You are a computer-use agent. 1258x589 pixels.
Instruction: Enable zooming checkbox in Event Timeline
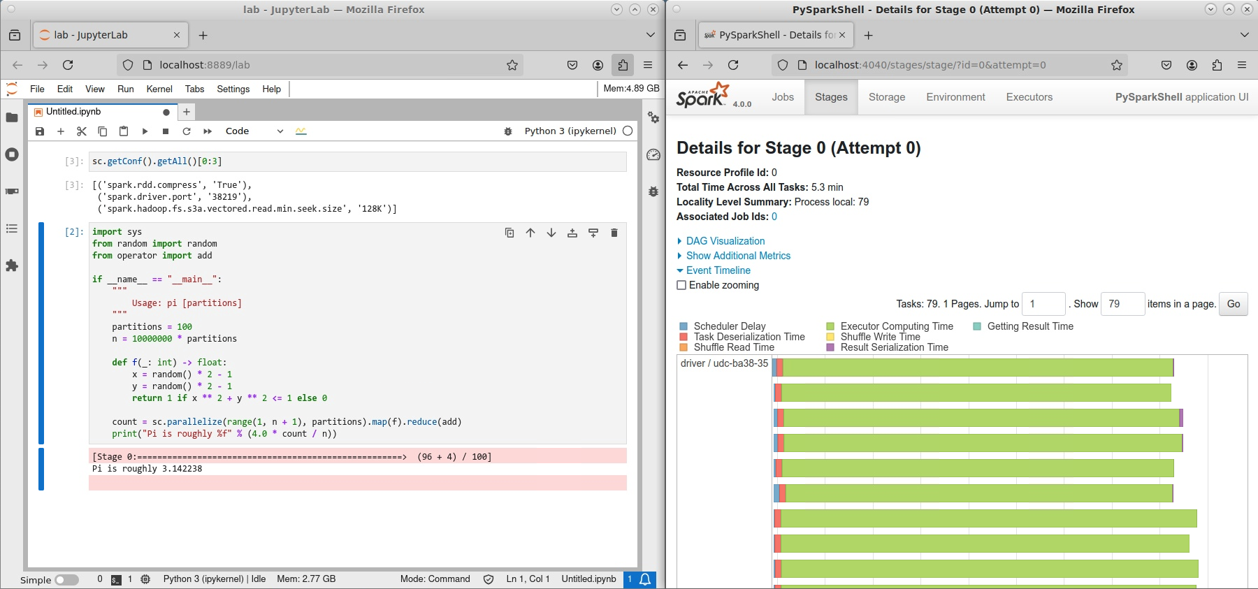click(681, 285)
